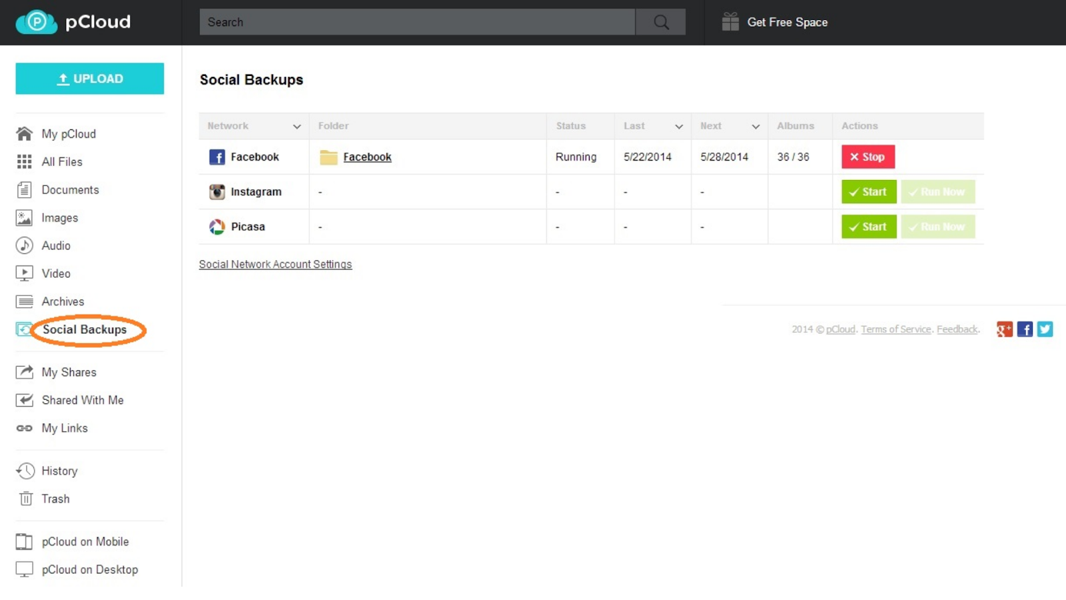Go to Documents section
Viewport: 1066px width, 600px height.
click(70, 190)
